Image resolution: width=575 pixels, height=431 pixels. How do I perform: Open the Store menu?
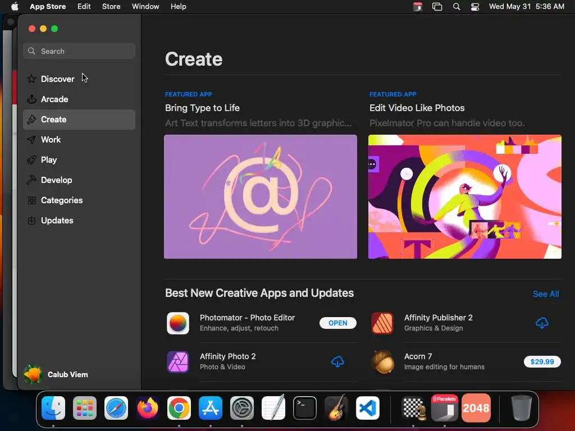coord(111,7)
